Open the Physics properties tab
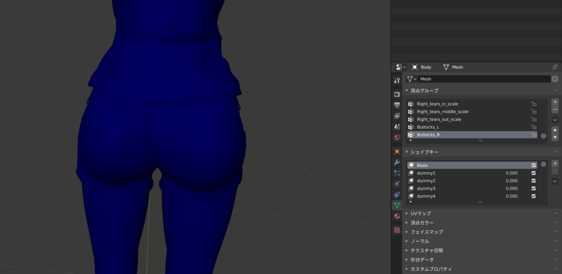 click(397, 184)
